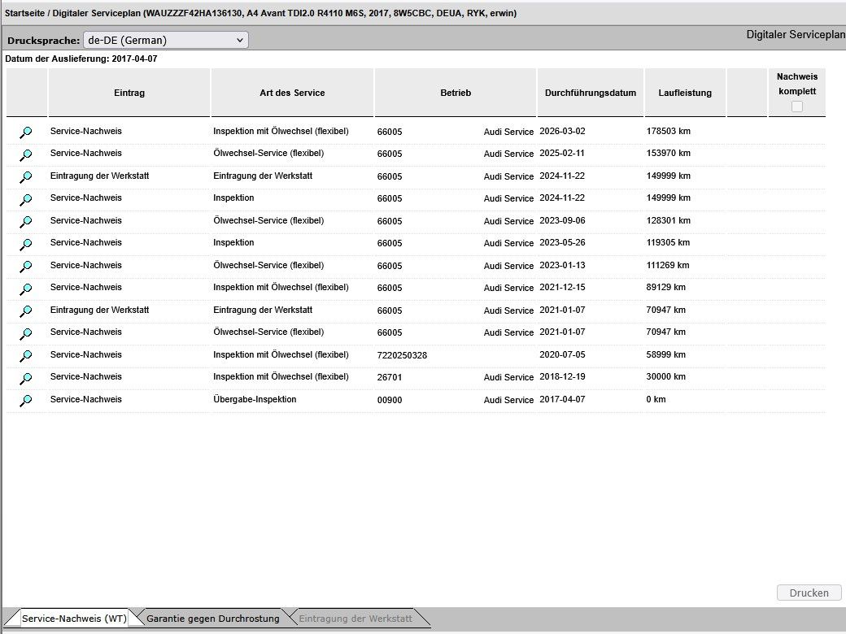This screenshot has height=634, width=846.
Task: Open magnifier for workshop 7220250328 entry
Action: (26, 355)
